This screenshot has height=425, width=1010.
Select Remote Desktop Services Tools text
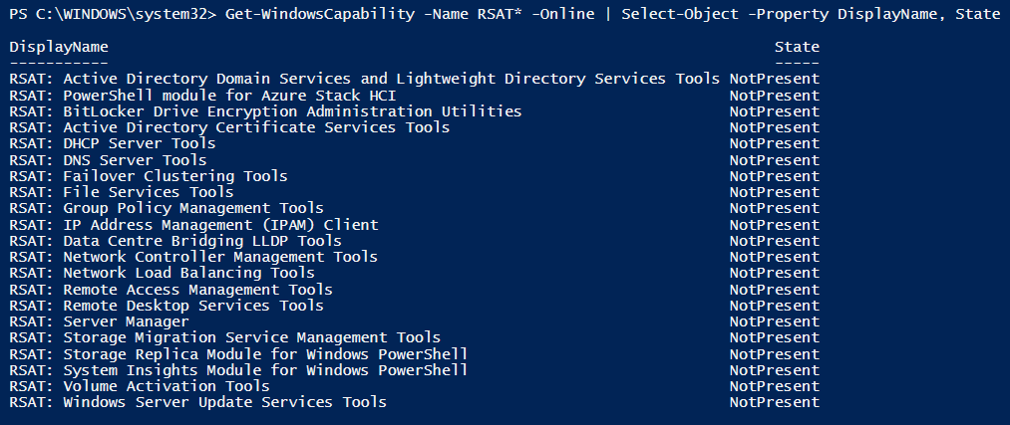193,306
